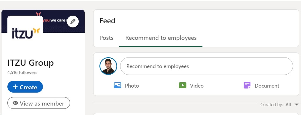Select the All filter value

click(x=288, y=105)
